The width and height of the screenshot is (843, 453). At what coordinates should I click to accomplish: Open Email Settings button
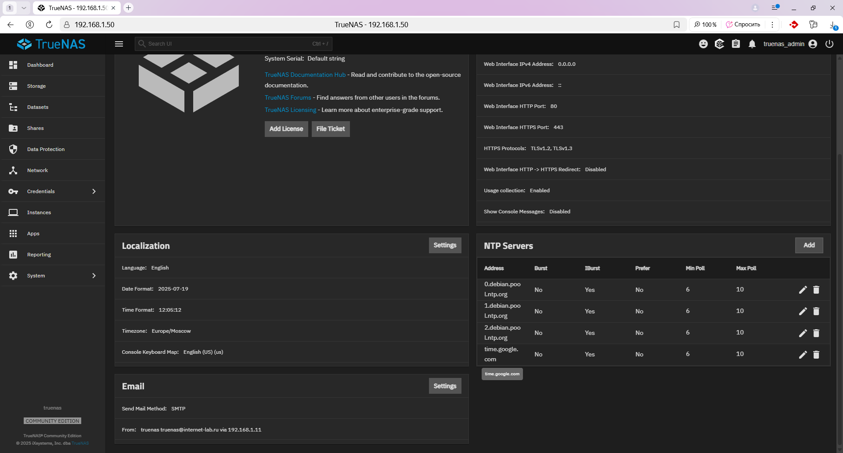445,386
